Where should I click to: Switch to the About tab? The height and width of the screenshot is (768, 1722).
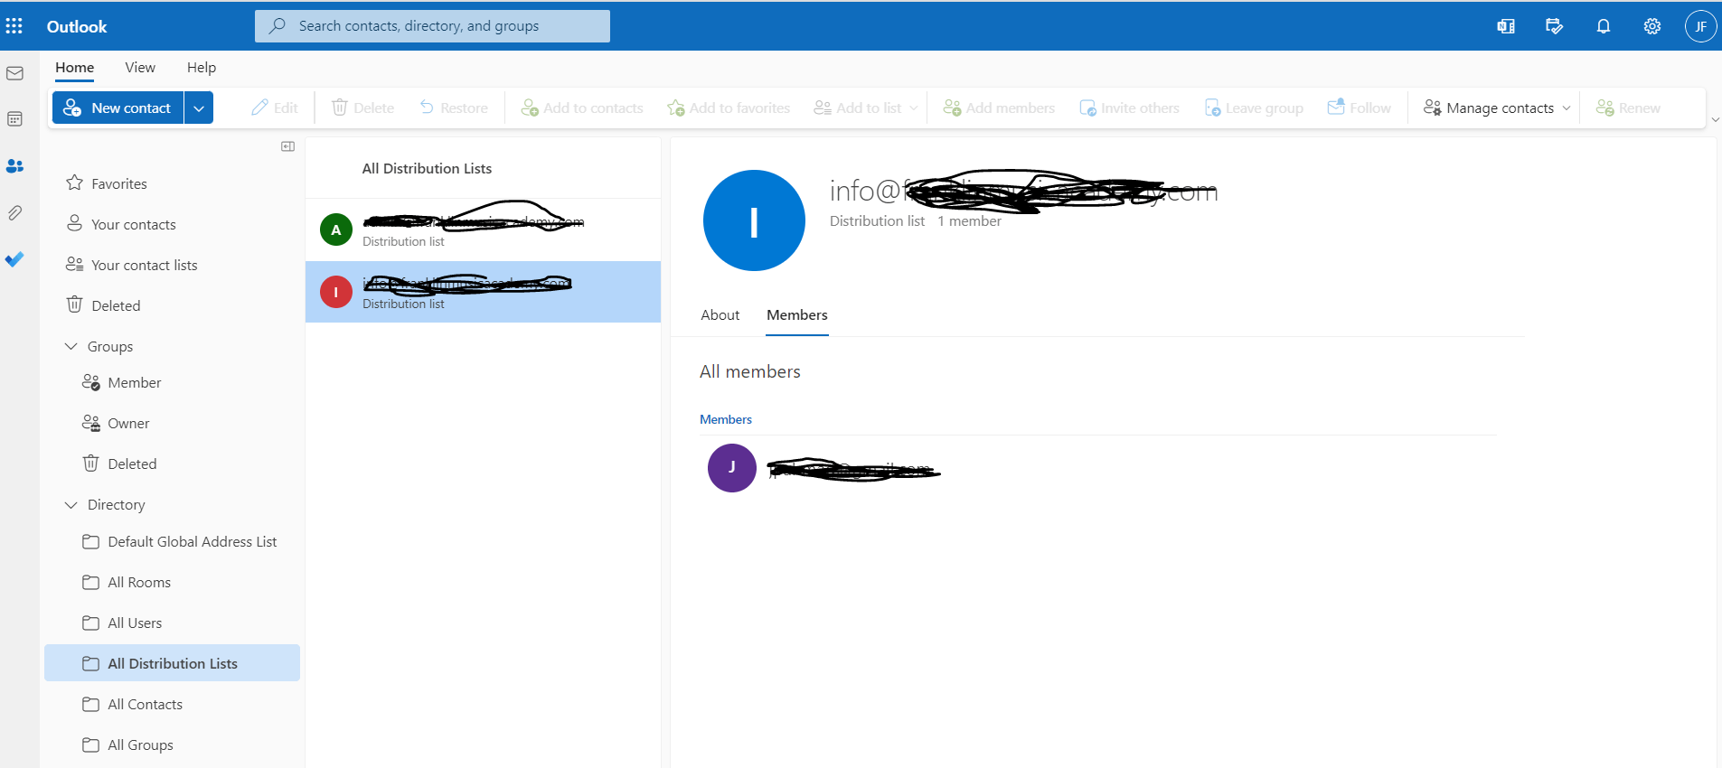point(720,314)
